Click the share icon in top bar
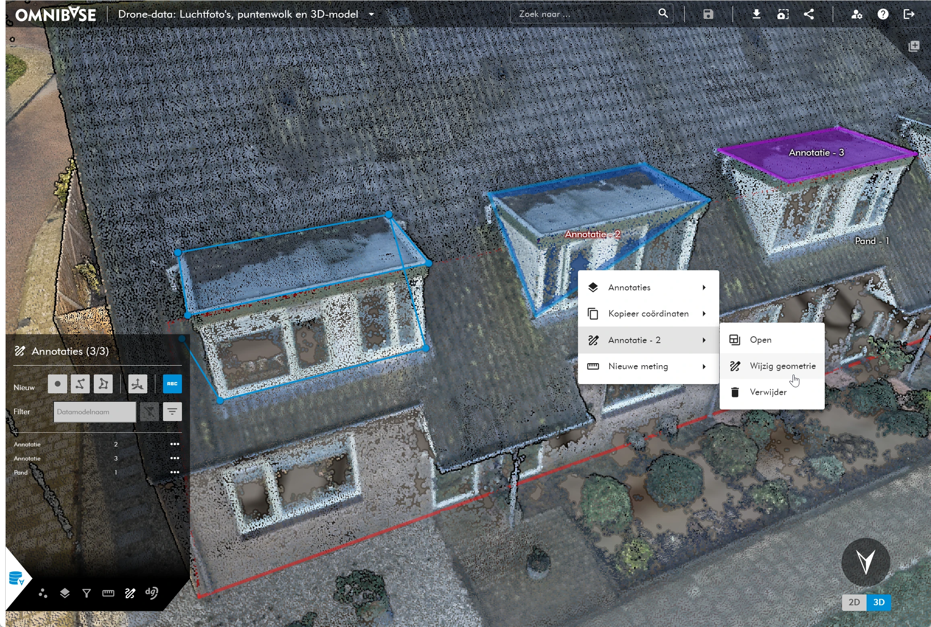Screen dimensions: 931x627 [x=809, y=14]
